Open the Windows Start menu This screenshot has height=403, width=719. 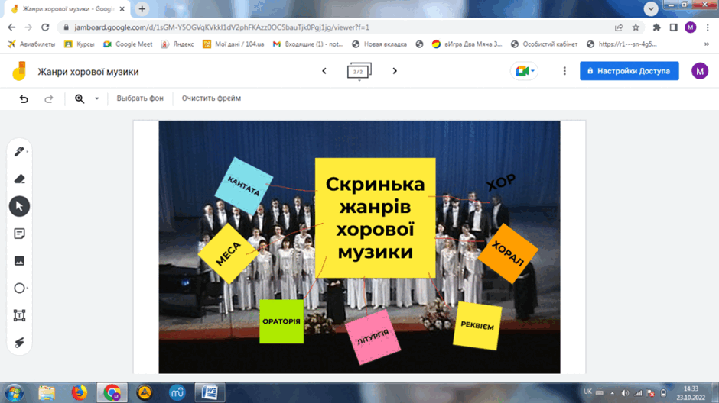click(14, 393)
